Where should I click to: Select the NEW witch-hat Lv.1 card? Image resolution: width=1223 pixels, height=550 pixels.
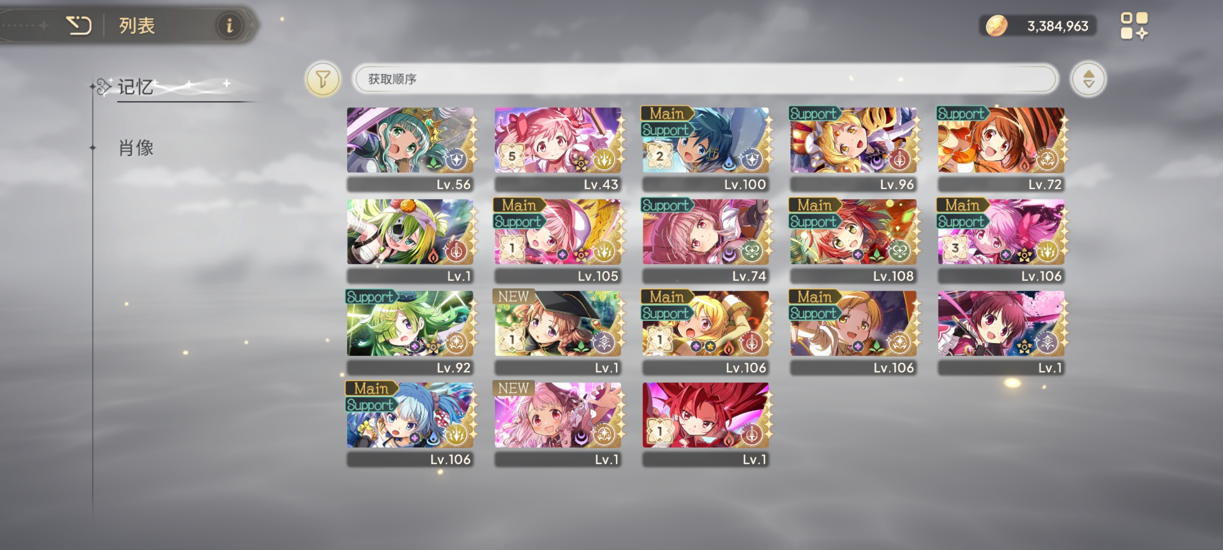click(559, 332)
